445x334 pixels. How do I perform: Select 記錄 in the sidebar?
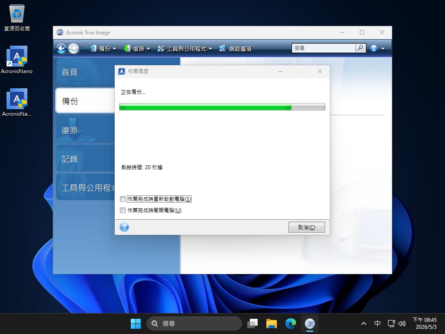(x=85, y=159)
